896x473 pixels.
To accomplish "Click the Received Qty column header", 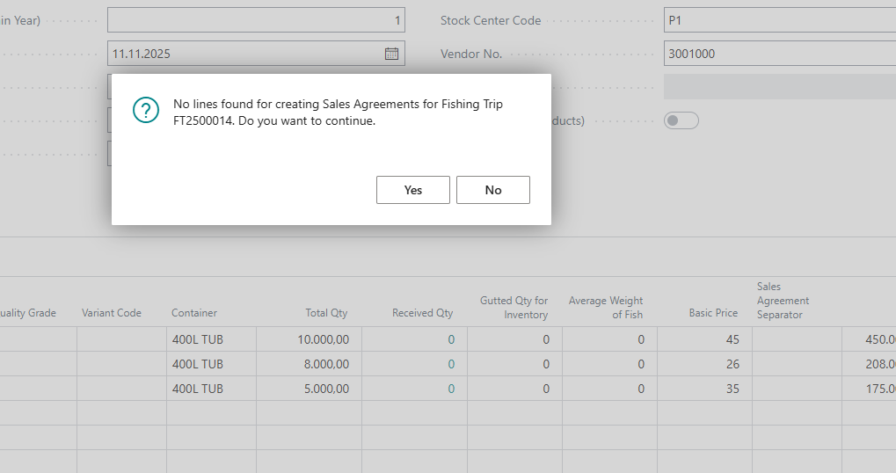I will (422, 313).
